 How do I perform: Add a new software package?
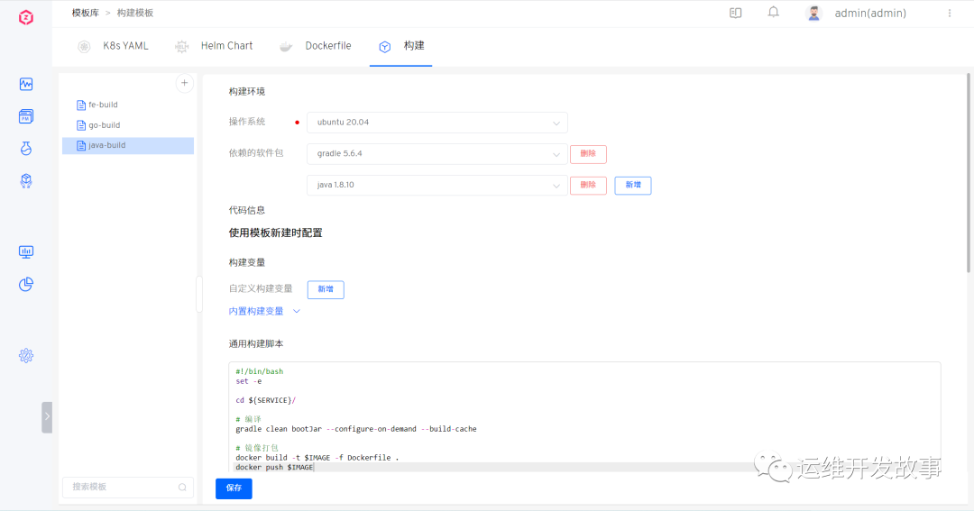coord(633,185)
